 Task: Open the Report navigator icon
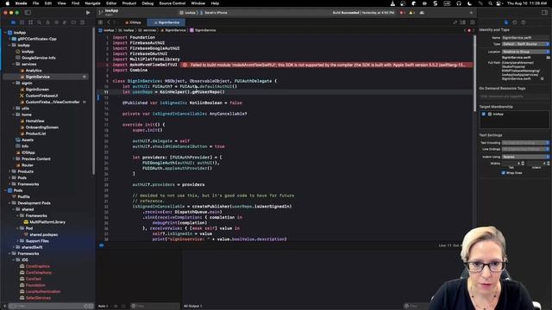82,22
